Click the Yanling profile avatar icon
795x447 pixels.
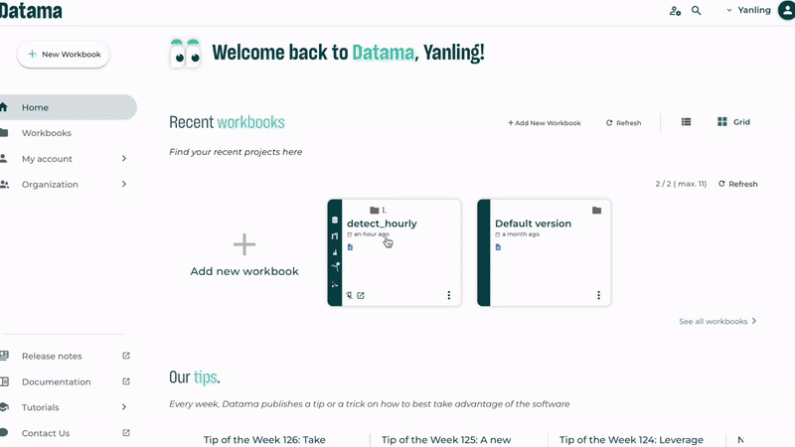point(786,10)
